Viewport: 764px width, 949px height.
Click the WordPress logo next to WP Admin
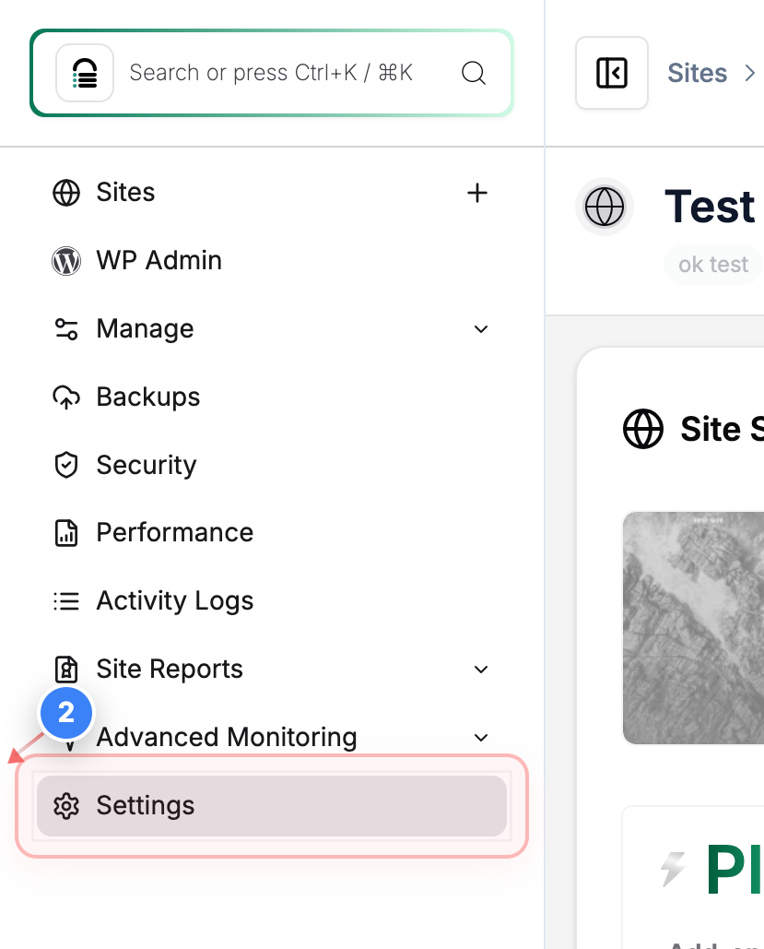point(65,261)
